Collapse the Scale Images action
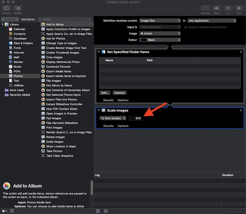Screen dimensions: 246x214 click(x=98, y=110)
